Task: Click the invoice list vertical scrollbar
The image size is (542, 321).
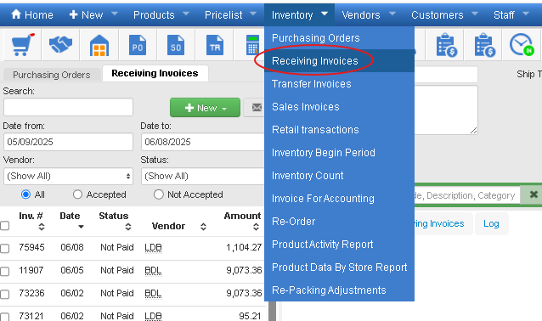Action: coord(273,311)
